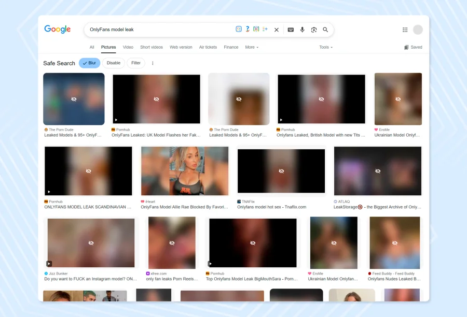Start voice search with microphone icon
This screenshot has height=317, width=467.
click(303, 30)
